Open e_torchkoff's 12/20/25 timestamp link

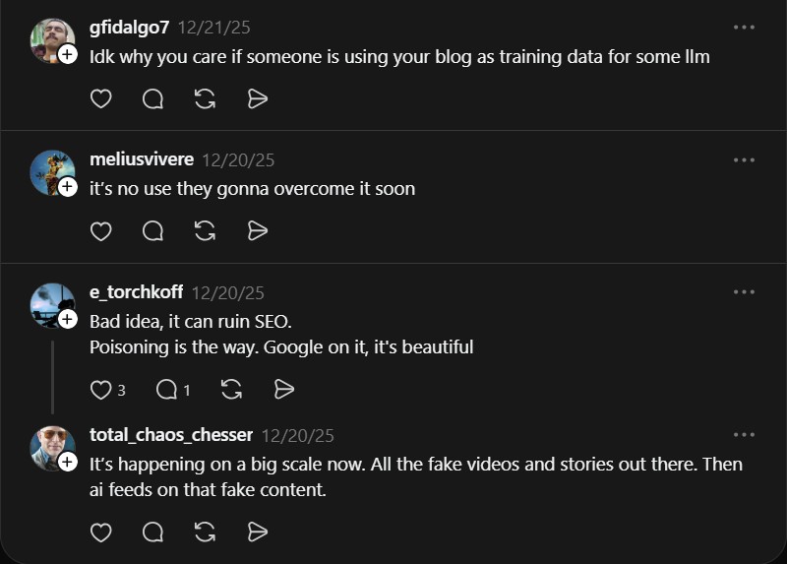point(227,292)
